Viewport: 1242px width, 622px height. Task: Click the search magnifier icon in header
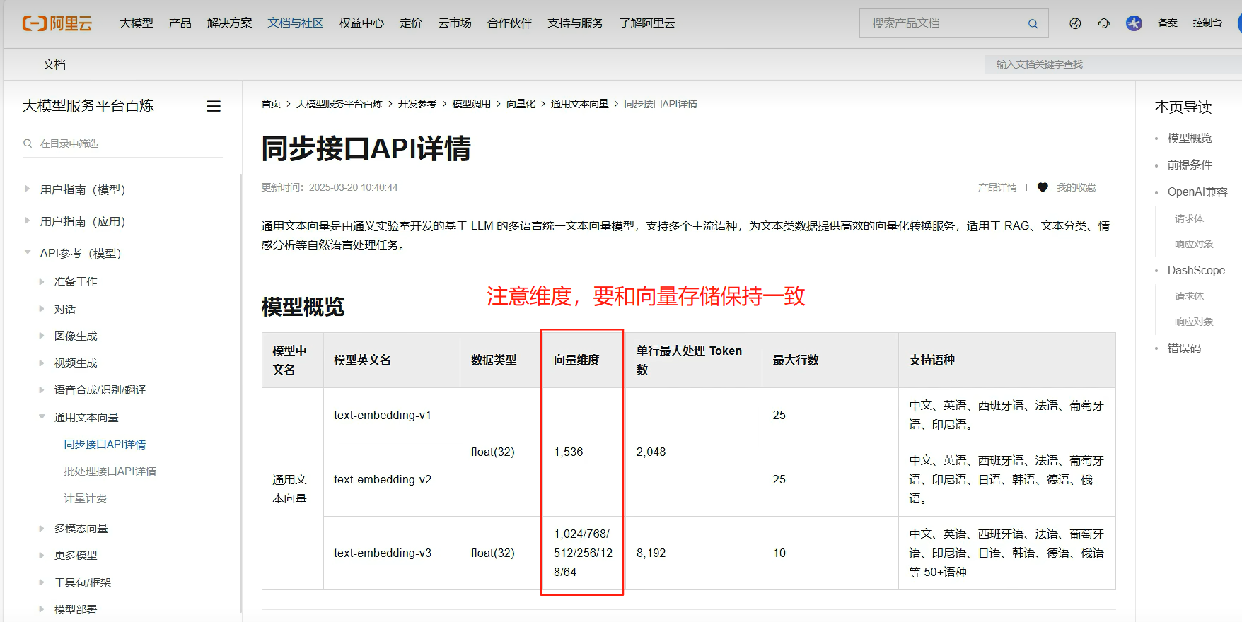coord(1033,23)
